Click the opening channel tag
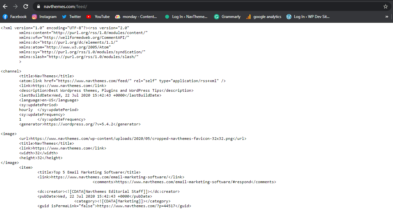This screenshot has height=212, width=393. coord(11,71)
